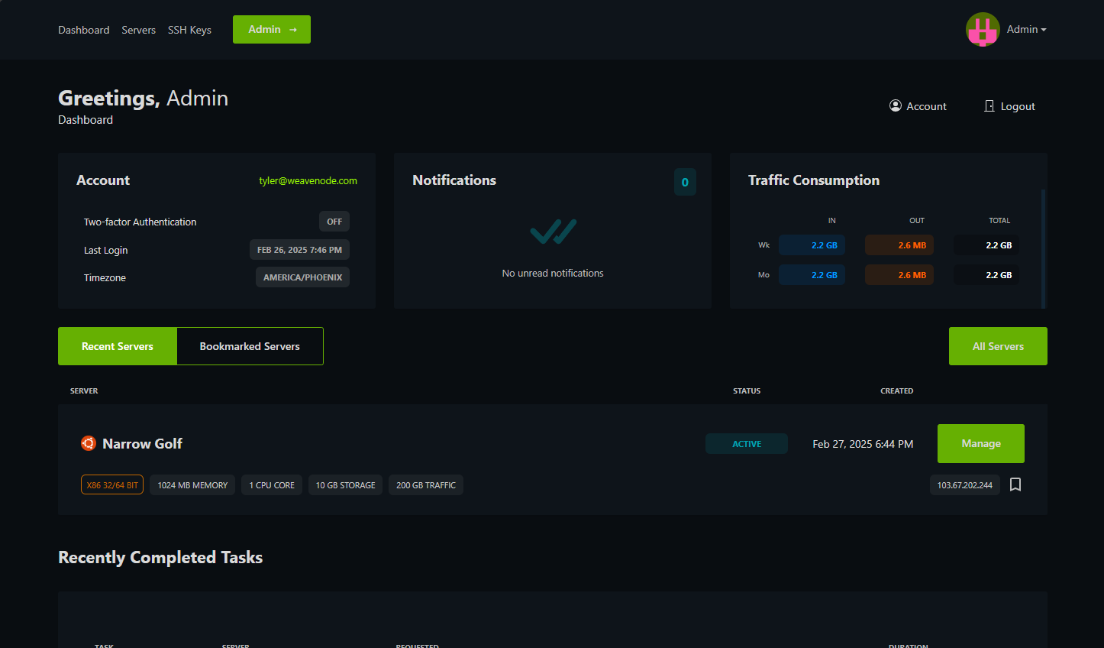The width and height of the screenshot is (1104, 648).
Task: Open Servers in the top navigation
Action: click(138, 30)
